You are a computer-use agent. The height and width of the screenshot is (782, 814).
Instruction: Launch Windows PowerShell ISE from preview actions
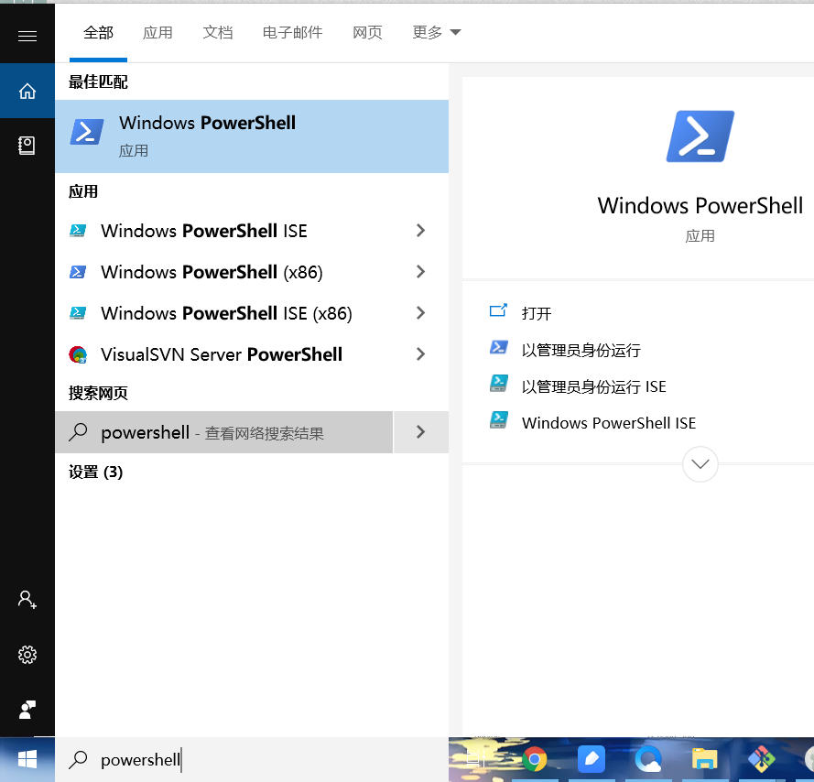point(608,423)
